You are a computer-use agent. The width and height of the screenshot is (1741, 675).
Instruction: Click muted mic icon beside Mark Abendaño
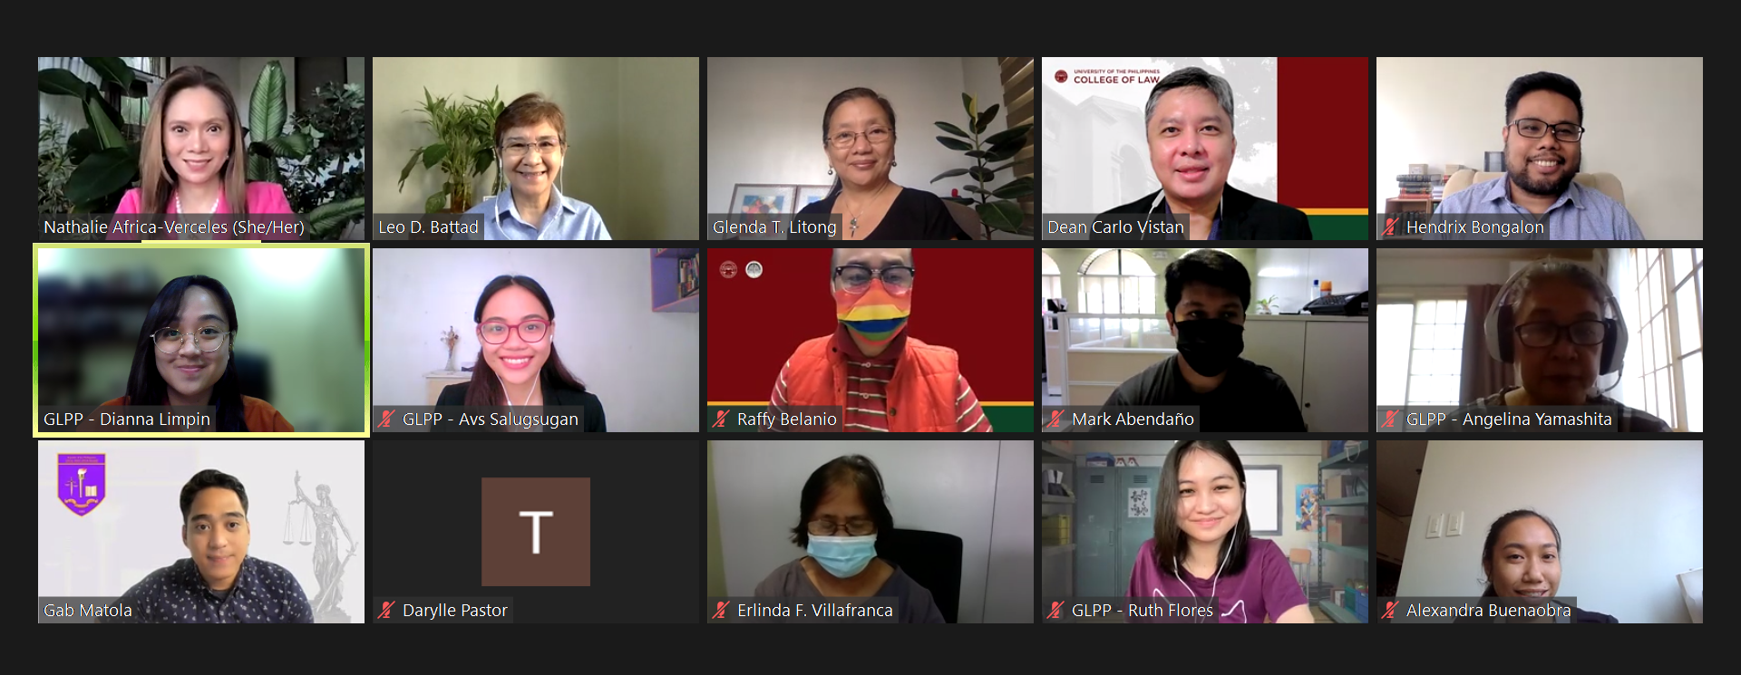(x=1055, y=419)
